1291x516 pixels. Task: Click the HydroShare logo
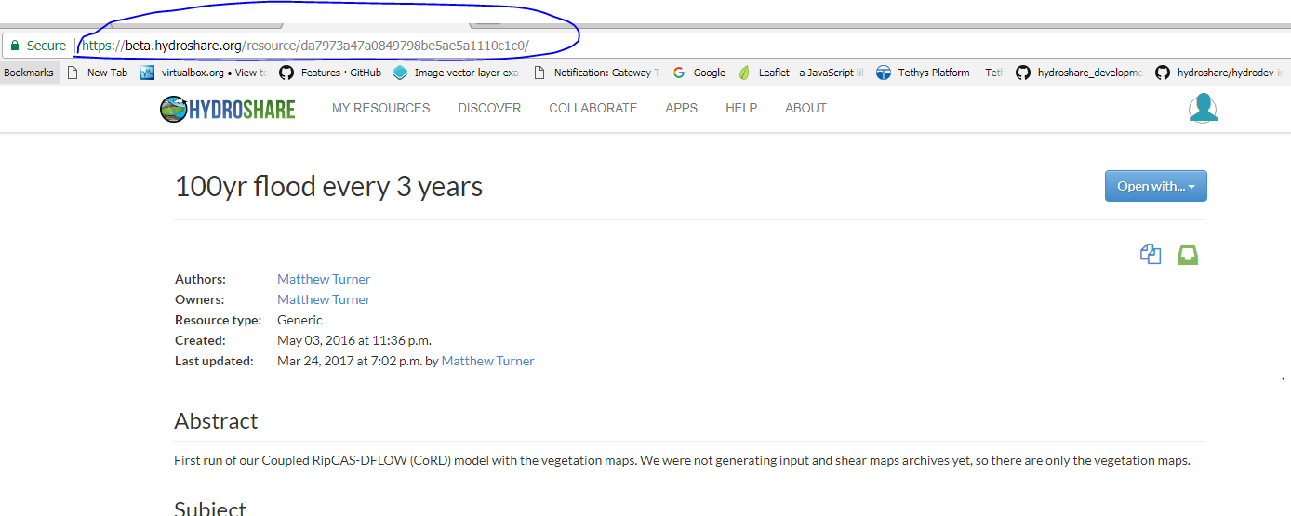[228, 109]
